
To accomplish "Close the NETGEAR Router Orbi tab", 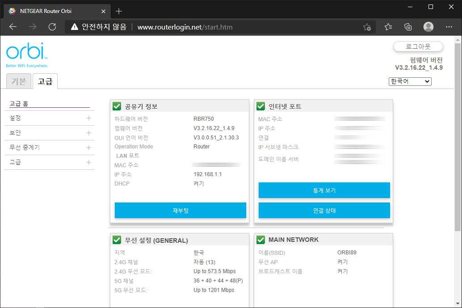I will 103,11.
